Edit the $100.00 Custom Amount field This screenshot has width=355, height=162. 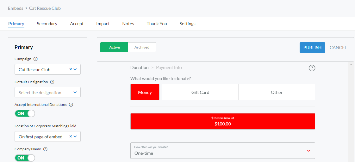[x=222, y=121]
